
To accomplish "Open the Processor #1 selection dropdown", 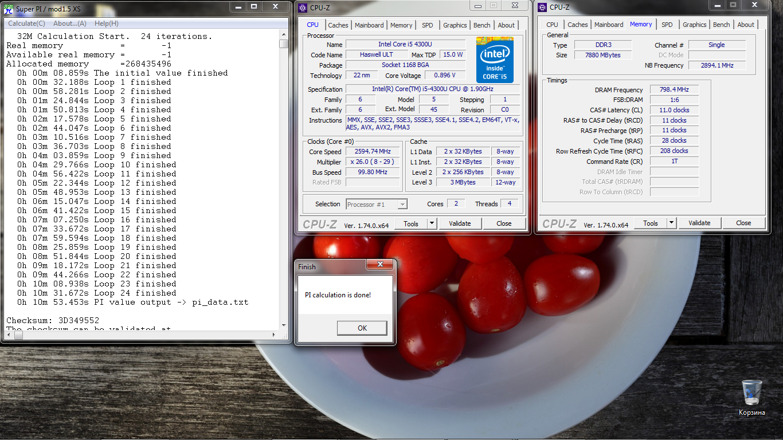I will coord(377,205).
